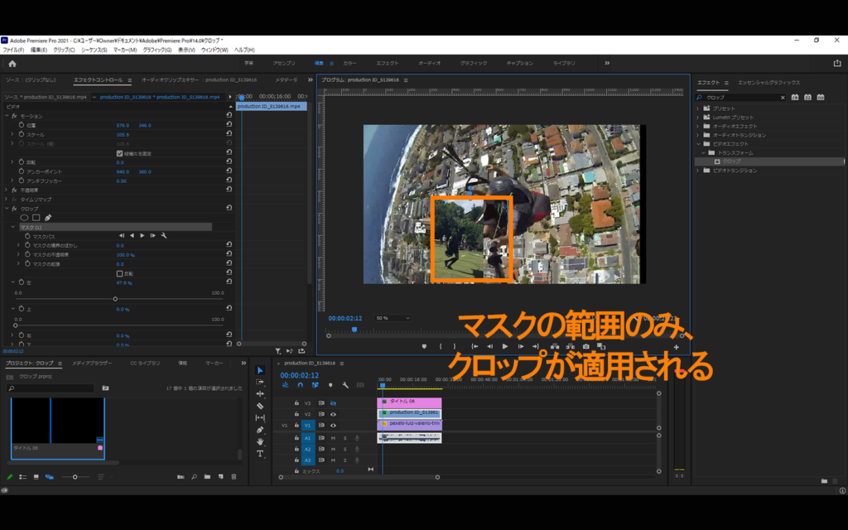Select the Slip tool
The height and width of the screenshot is (530, 848).
(x=260, y=417)
